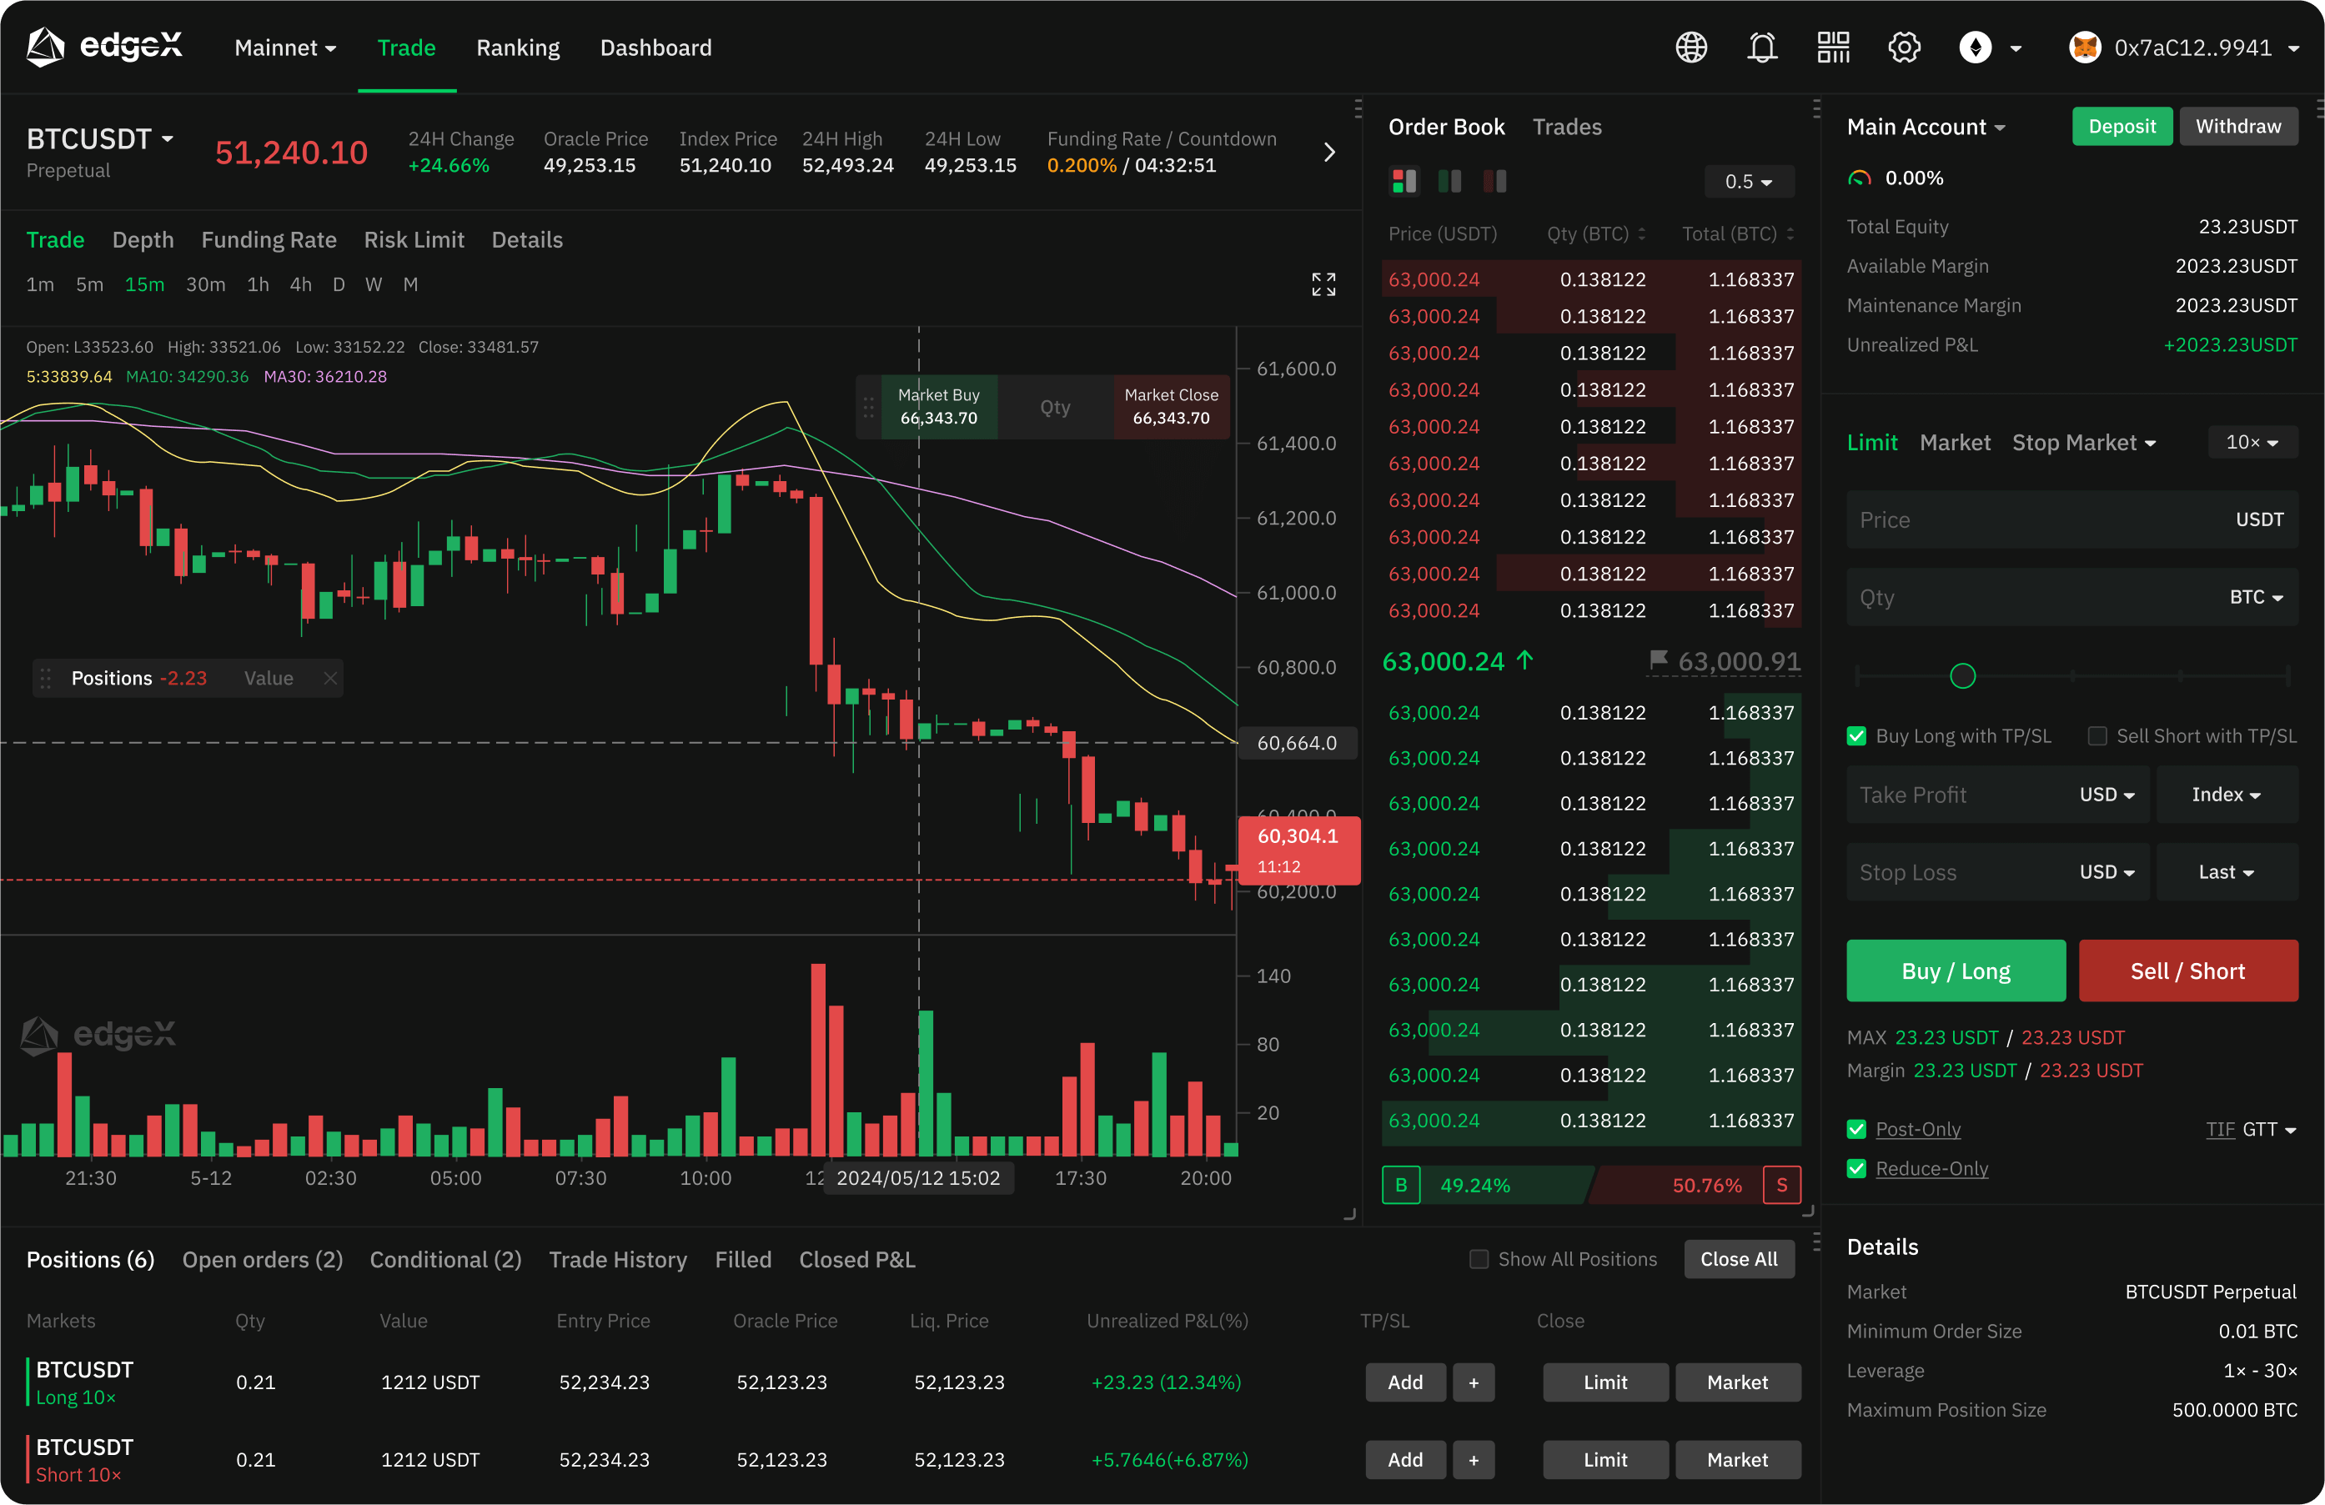2325x1505 pixels.
Task: Open the Open orders (2) tab
Action: (x=262, y=1259)
